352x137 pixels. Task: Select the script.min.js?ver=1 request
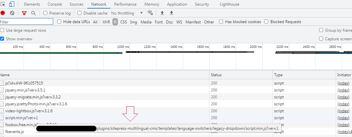(x=22, y=118)
